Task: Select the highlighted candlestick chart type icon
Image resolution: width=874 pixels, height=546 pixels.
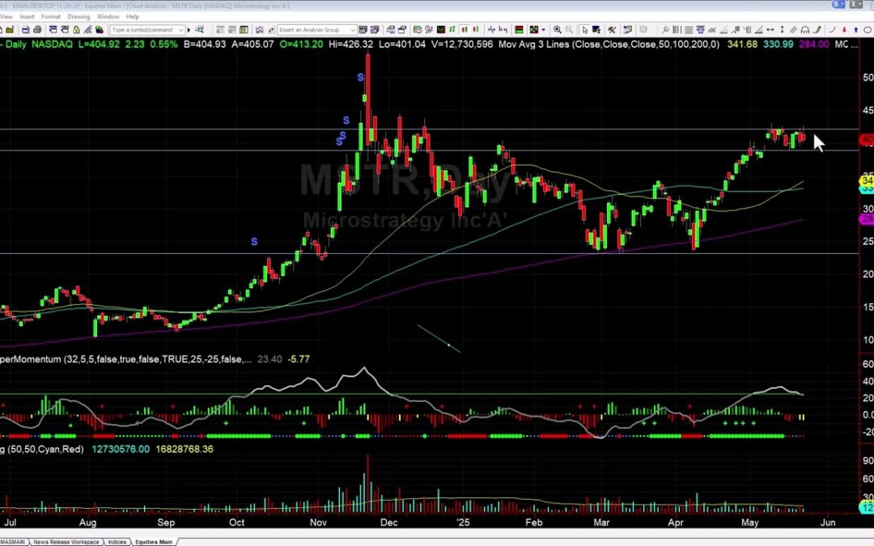Action: point(465,30)
